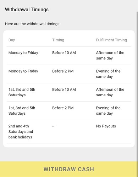
Task: Select the Fulfillment Timing column header
Action: pyautogui.click(x=111, y=40)
